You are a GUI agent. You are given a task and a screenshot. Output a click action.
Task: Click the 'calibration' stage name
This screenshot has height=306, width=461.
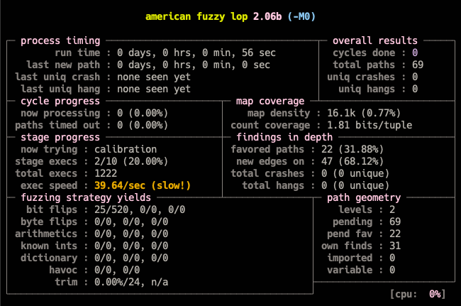pyautogui.click(x=146, y=149)
